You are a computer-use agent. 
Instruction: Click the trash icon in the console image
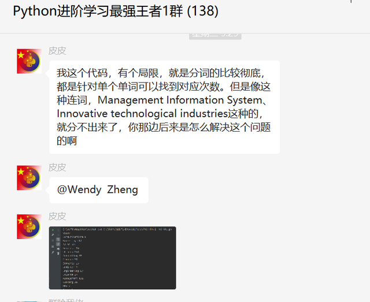[58, 253]
